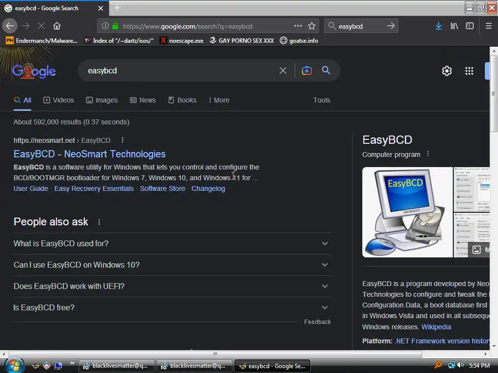Screen dimensions: 498x373
Task: Stop loading with the X button
Action: tap(41, 26)
